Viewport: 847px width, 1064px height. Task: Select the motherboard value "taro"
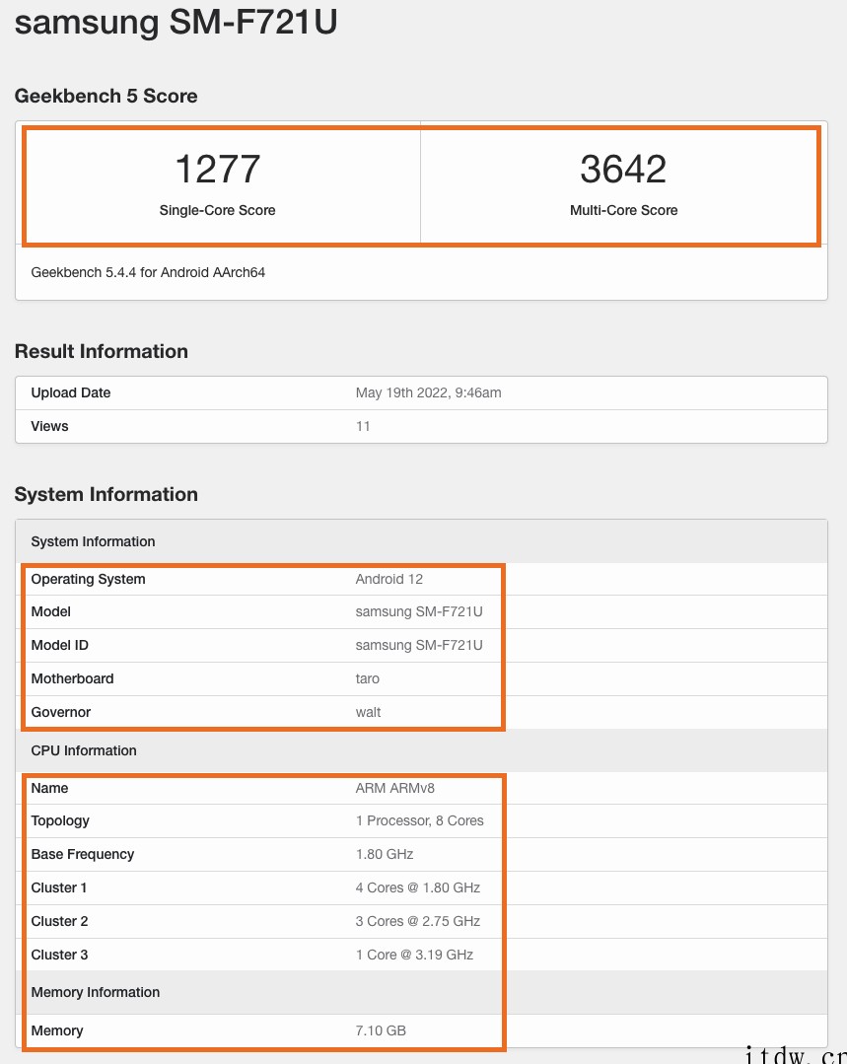(367, 678)
